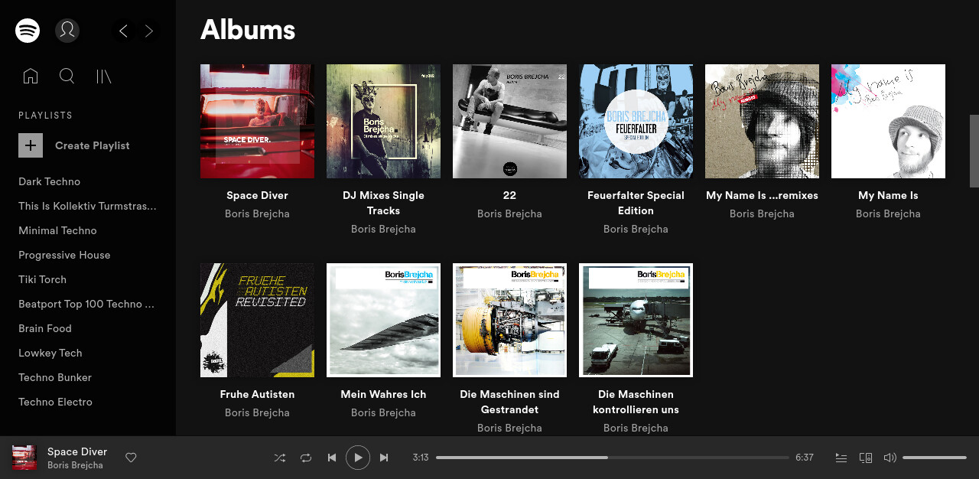Open the Brain Food playlist
The width and height of the screenshot is (979, 479).
(x=45, y=328)
